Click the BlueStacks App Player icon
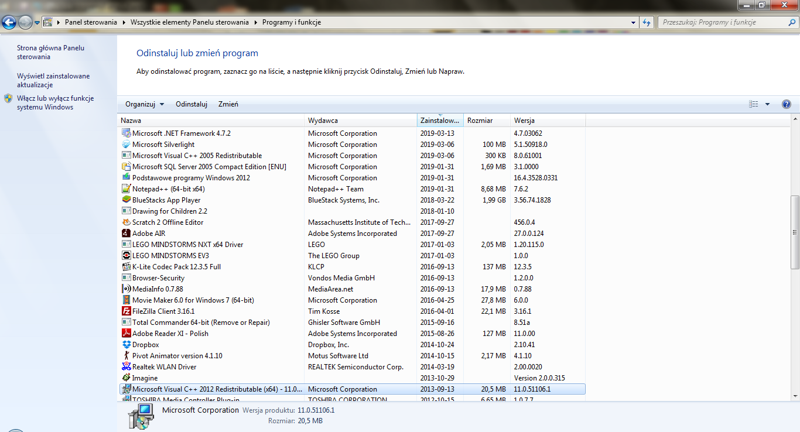Image resolution: width=800 pixels, height=432 pixels. point(126,200)
